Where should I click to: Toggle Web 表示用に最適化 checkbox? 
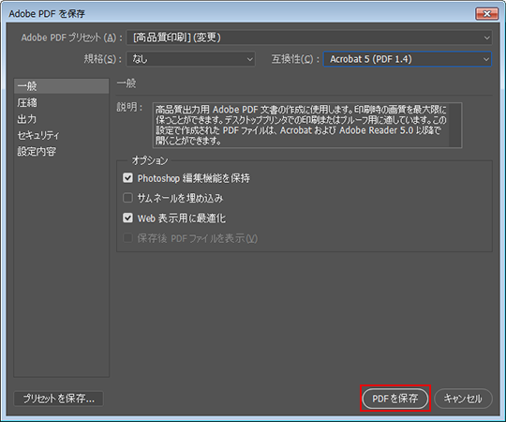[127, 218]
